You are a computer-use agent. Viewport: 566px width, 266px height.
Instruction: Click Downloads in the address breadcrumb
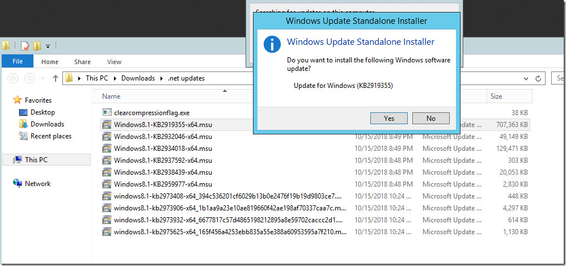point(138,78)
